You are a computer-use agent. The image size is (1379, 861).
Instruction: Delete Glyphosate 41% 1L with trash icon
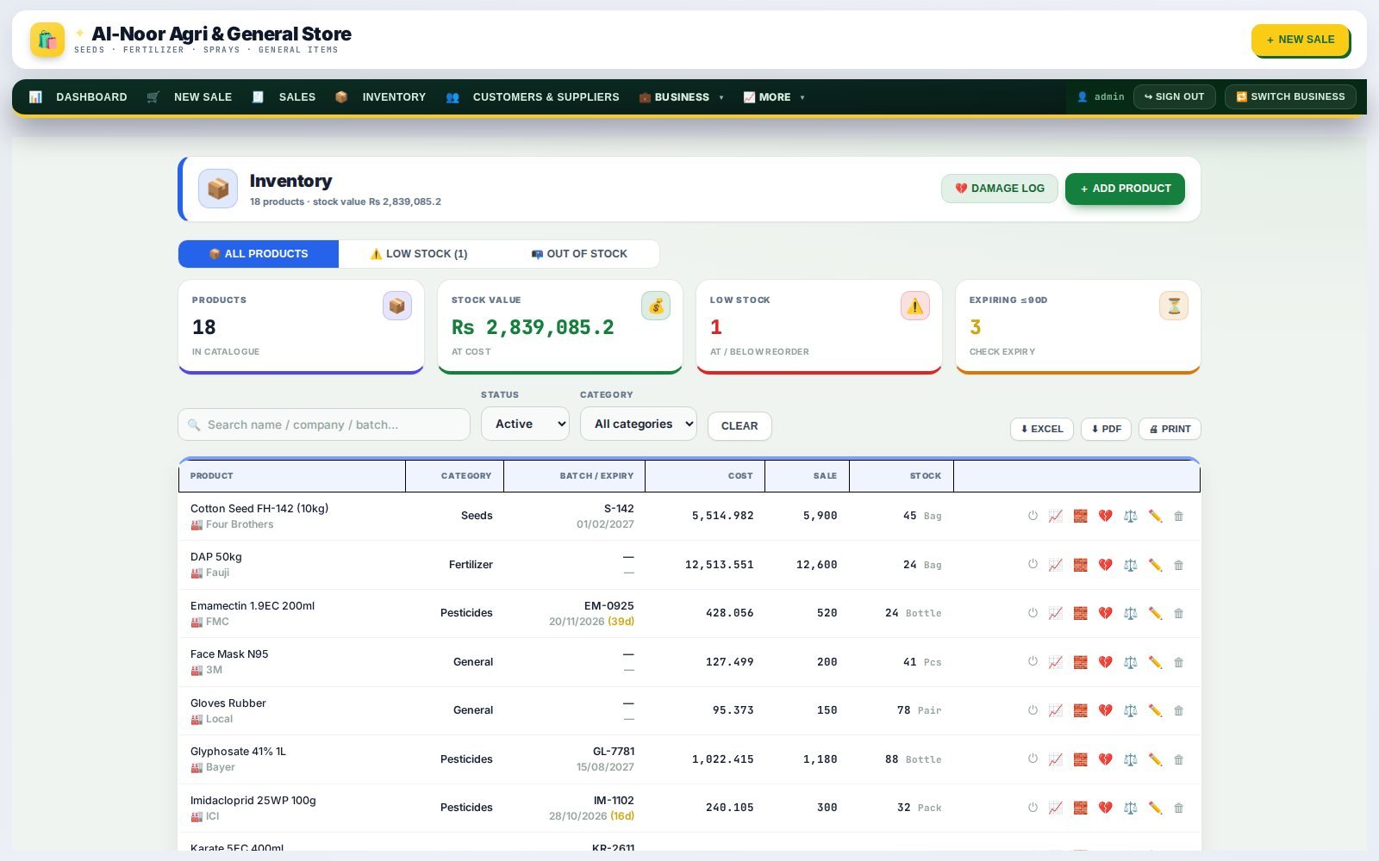click(1179, 759)
